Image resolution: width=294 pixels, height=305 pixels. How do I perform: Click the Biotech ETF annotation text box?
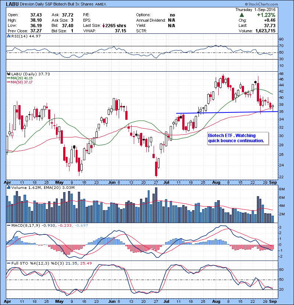tap(238, 138)
